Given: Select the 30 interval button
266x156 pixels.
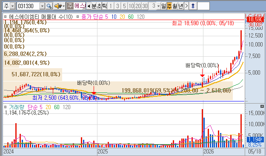Looking at the screenshot, I should [145, 6].
